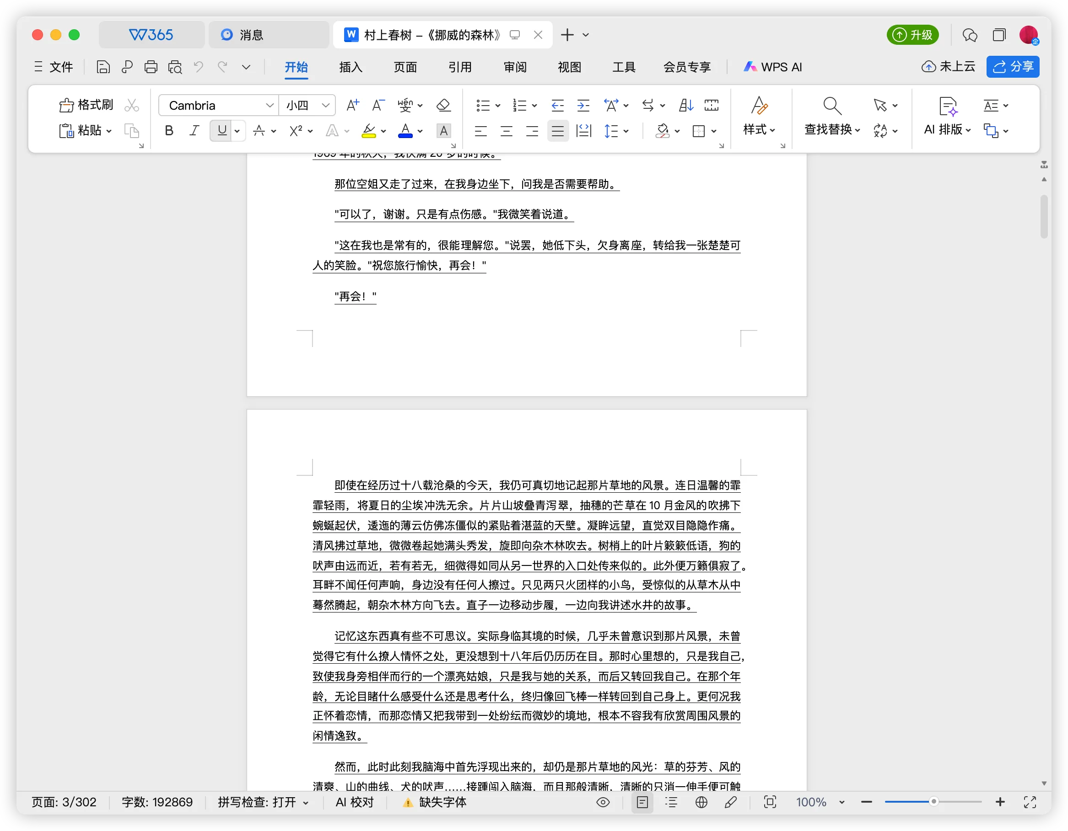Align text left
1068x831 pixels.
481,130
